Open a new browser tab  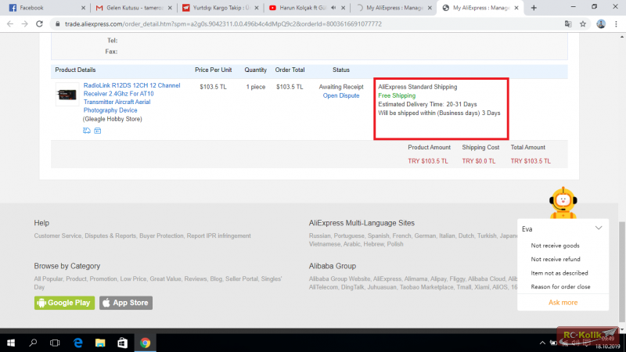coord(534,8)
